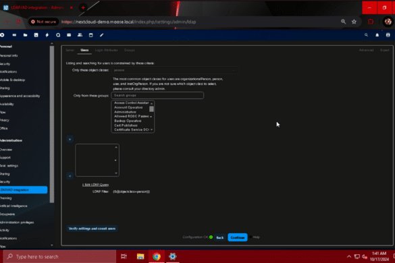Open the Activity lightning bolt icon
Screen dimensions: 395x263
pos(47,35)
